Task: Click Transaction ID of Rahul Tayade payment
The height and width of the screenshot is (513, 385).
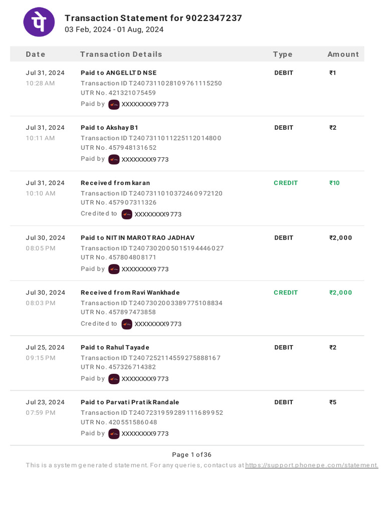Action: point(150,358)
